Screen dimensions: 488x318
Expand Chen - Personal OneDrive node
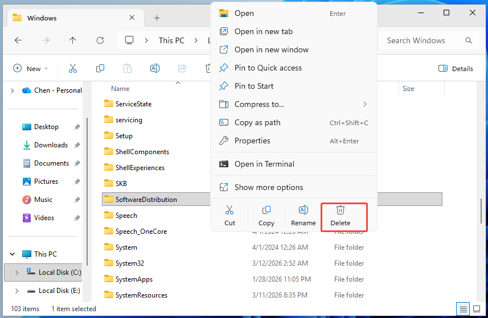[12, 90]
